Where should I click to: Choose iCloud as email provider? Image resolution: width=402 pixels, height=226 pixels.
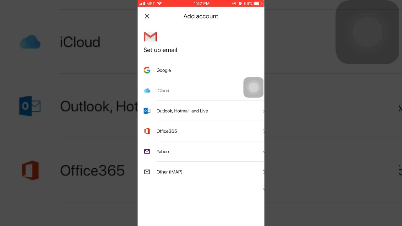click(x=201, y=91)
